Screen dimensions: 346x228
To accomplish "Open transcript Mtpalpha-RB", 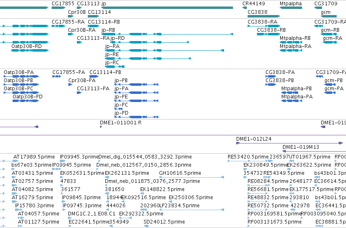I will click(295, 38).
